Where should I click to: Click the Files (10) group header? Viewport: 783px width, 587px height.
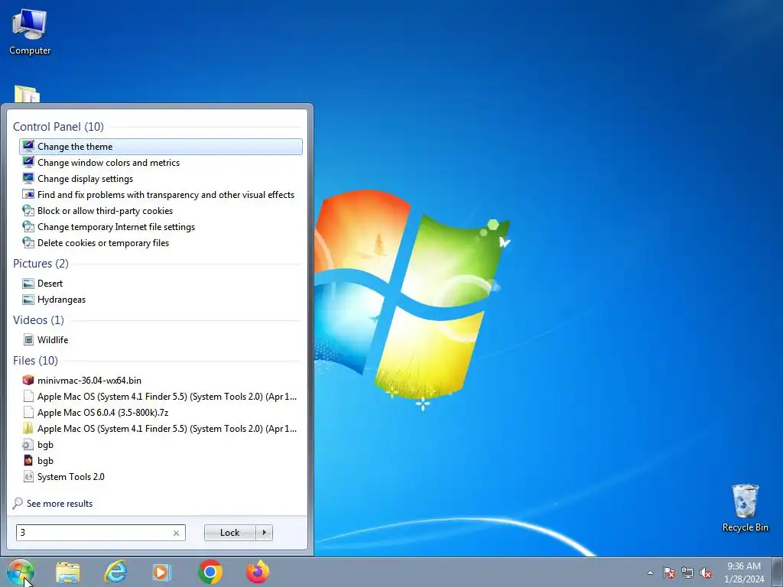pyautogui.click(x=35, y=361)
